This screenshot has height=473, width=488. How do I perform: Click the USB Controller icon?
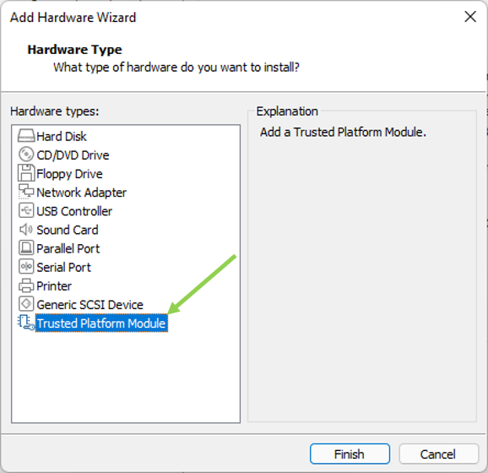click(26, 210)
